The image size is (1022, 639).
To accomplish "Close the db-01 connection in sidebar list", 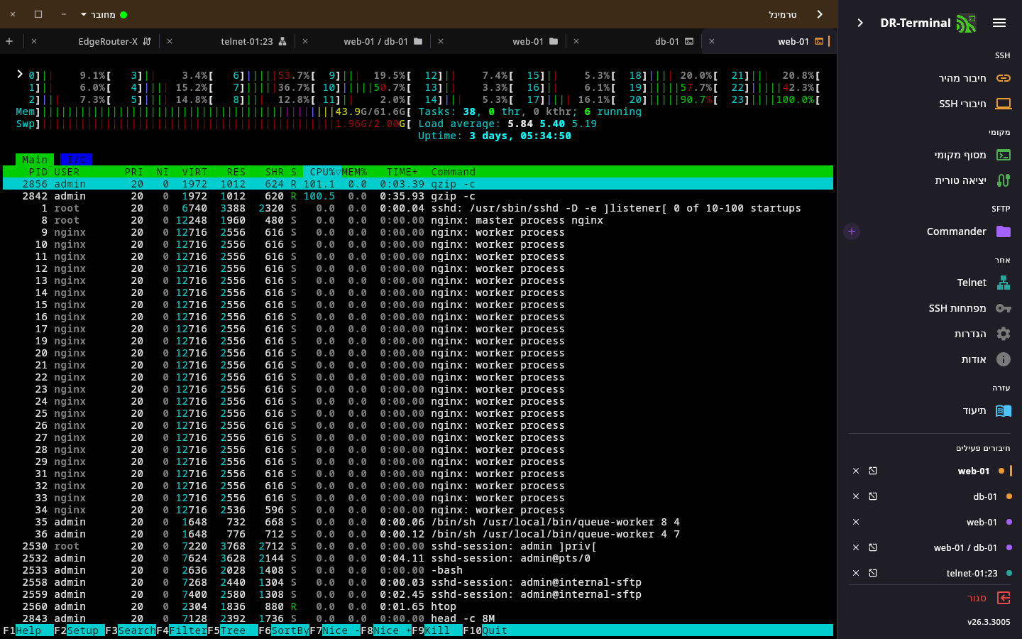I will point(856,496).
